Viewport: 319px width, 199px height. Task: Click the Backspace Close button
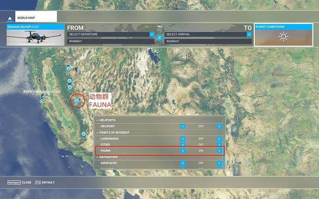19,182
